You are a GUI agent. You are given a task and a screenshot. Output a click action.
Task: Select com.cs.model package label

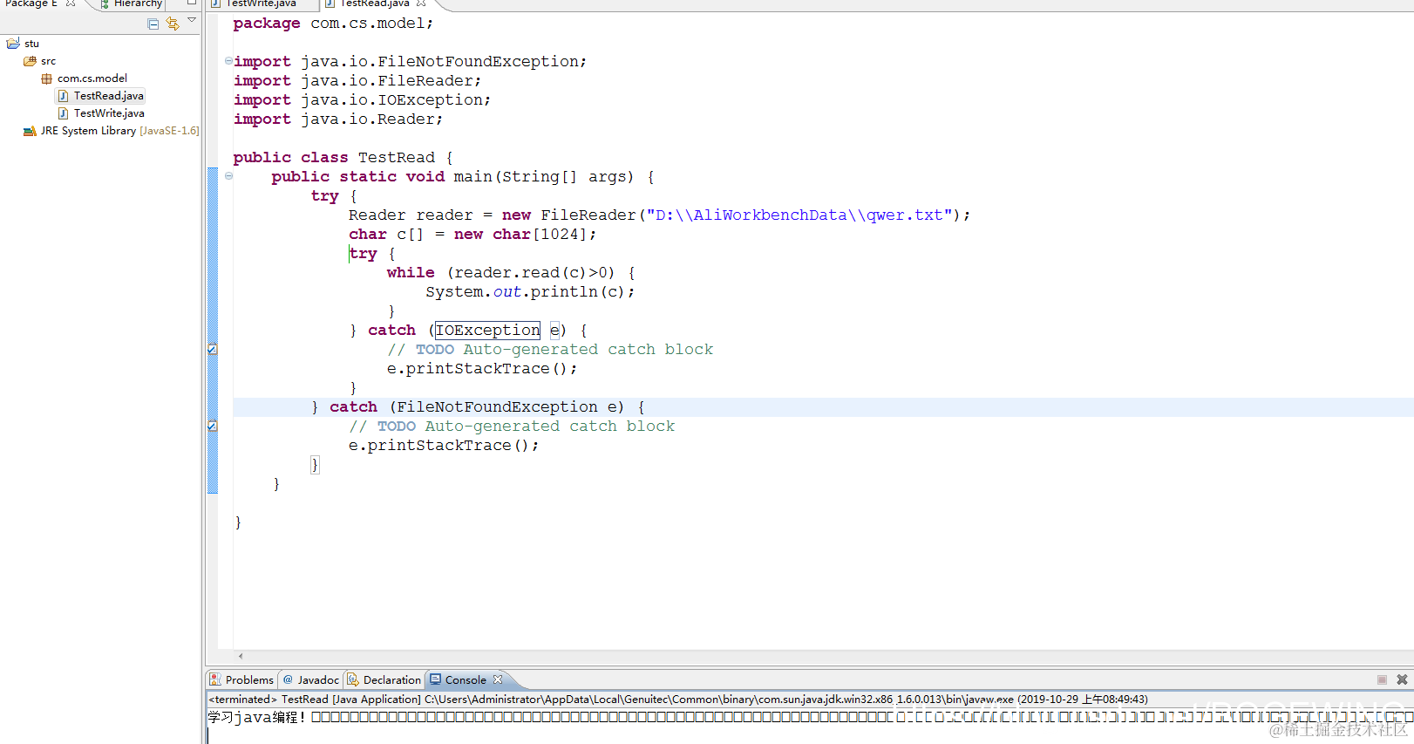tap(92, 78)
